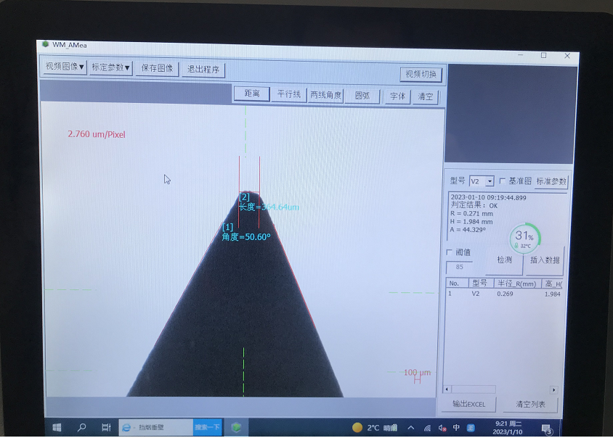Enable the 基准图 checkbox
613x438 pixels.
(x=503, y=181)
